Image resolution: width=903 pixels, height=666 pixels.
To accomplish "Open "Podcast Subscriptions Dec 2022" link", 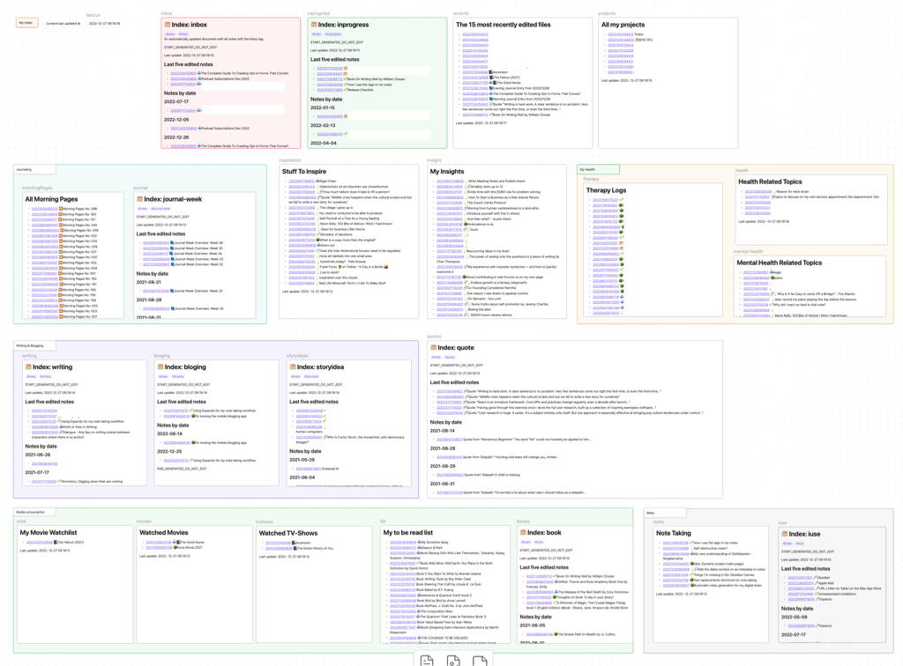I will pos(223,79).
